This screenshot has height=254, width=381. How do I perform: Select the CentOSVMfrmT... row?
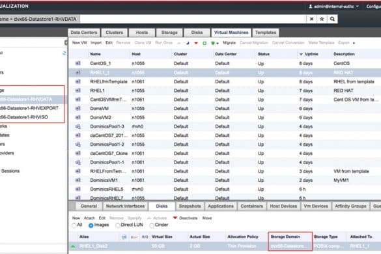pyautogui.click(x=225, y=100)
